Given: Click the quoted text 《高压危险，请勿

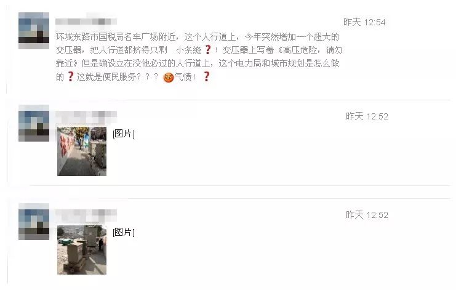Looking at the screenshot, I should [308, 50].
